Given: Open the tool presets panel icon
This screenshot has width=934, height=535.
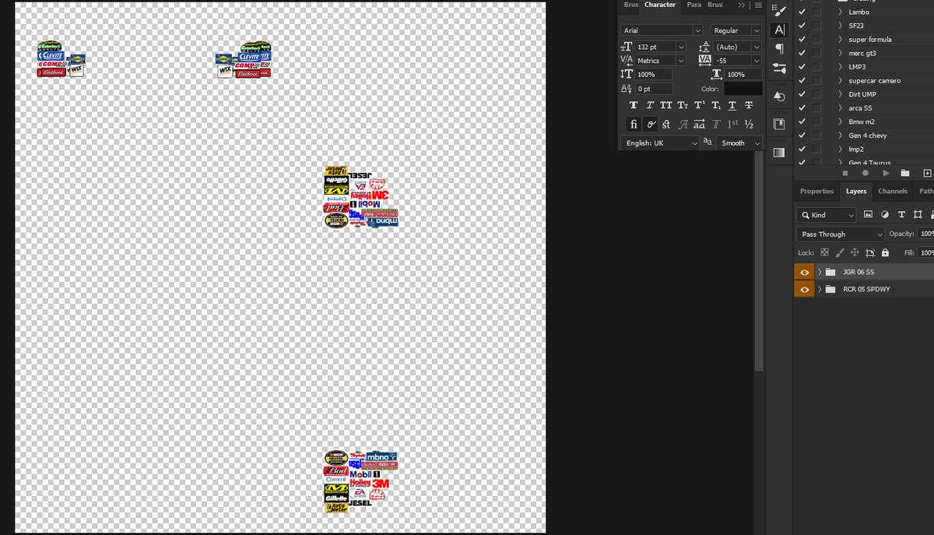Looking at the screenshot, I should point(780,69).
